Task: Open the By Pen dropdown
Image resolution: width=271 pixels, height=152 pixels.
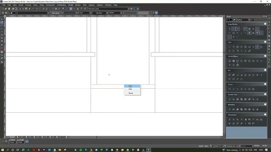Action: tap(107, 13)
